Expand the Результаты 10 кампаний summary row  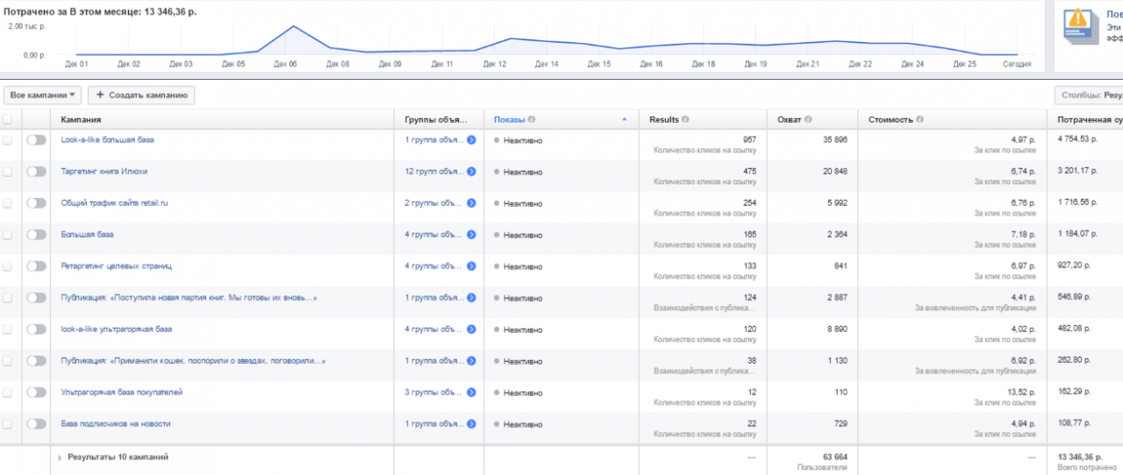point(61,457)
